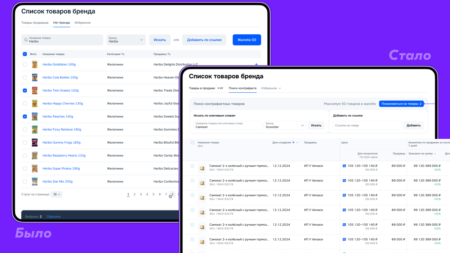Open the Избранное dropdown tab in the right window
This screenshot has height=253, width=450.
click(x=271, y=88)
